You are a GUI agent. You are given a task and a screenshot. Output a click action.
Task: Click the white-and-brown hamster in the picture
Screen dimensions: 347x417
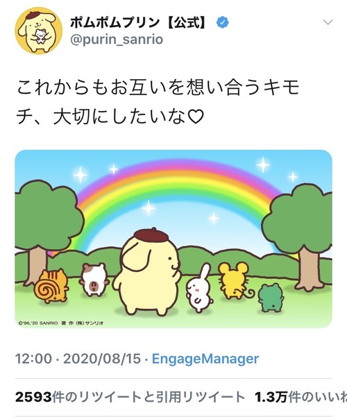[94, 279]
